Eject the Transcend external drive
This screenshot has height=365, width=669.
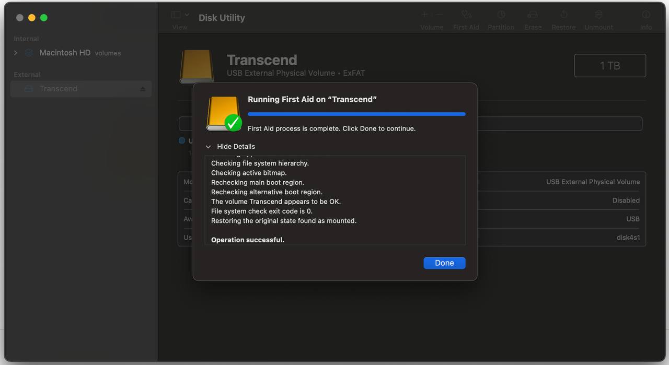click(143, 89)
